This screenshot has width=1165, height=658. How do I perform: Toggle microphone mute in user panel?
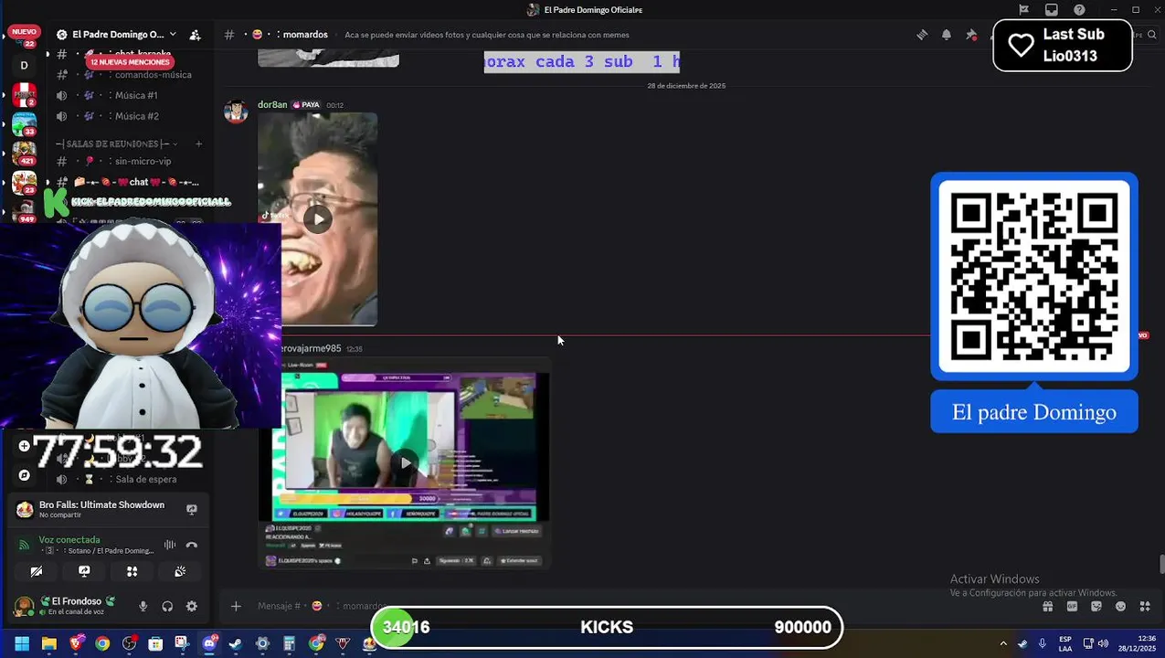pyautogui.click(x=143, y=606)
